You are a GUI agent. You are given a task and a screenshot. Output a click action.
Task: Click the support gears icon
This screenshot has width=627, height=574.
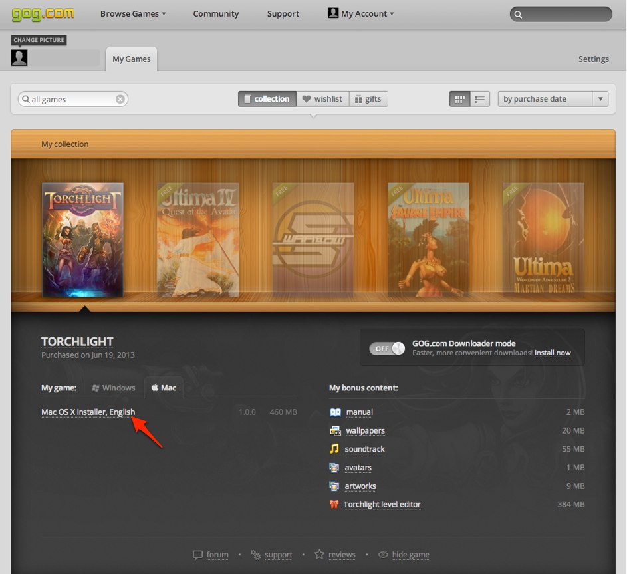(255, 555)
